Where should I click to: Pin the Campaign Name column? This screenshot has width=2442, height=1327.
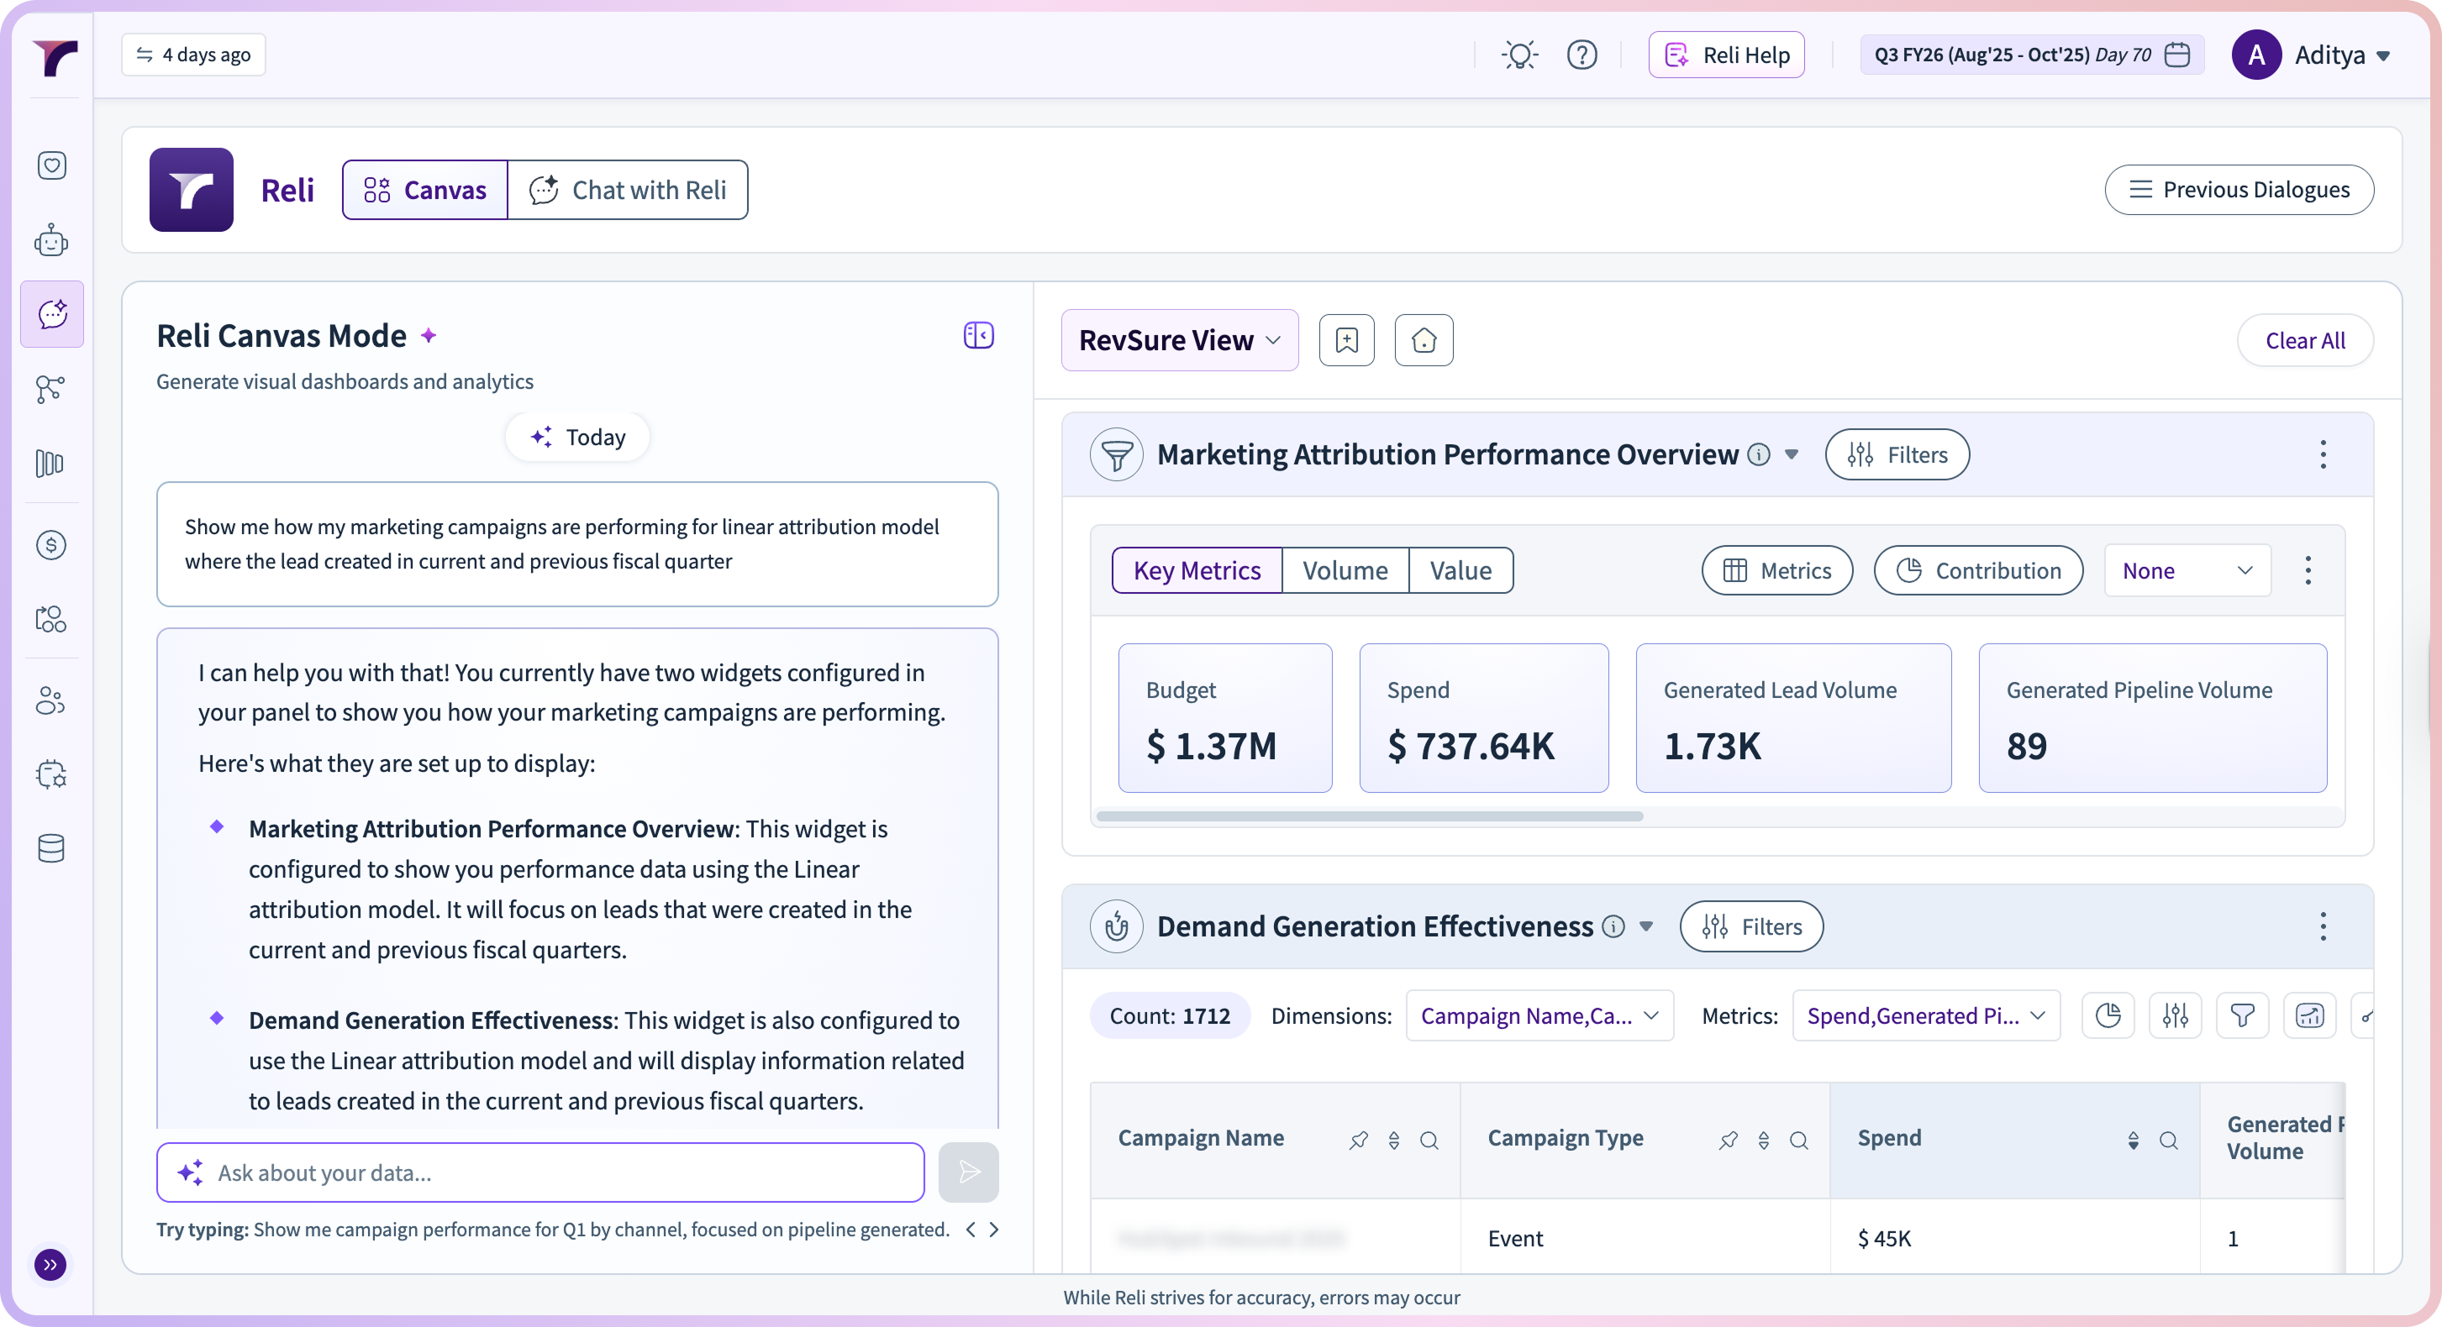[1359, 1140]
